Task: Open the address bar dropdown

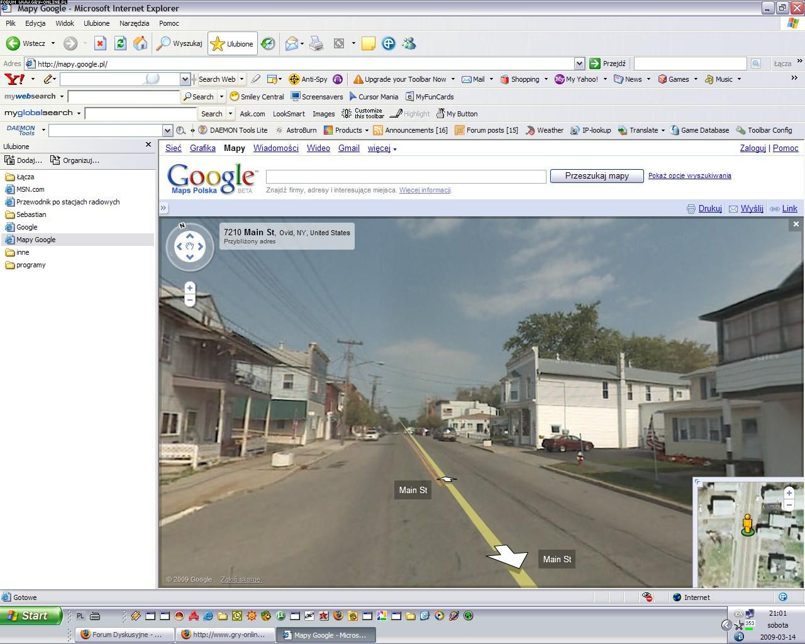Action: 579,64
